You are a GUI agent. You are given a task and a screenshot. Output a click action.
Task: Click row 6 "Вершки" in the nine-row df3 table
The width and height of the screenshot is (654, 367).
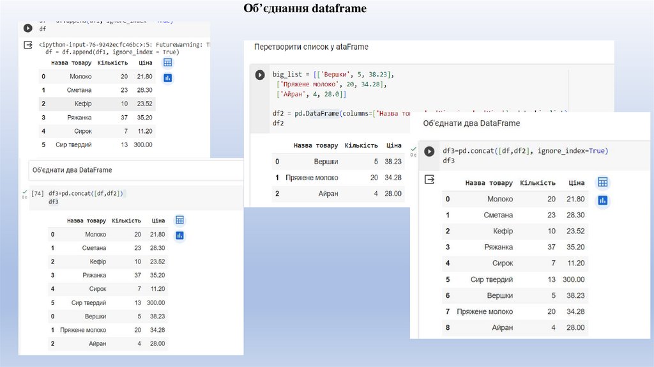[515, 295]
